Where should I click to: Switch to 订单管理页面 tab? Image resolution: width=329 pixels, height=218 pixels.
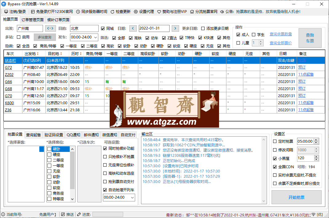click(x=33, y=20)
